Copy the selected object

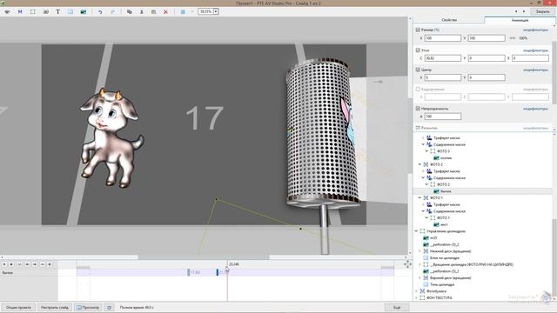click(x=130, y=11)
